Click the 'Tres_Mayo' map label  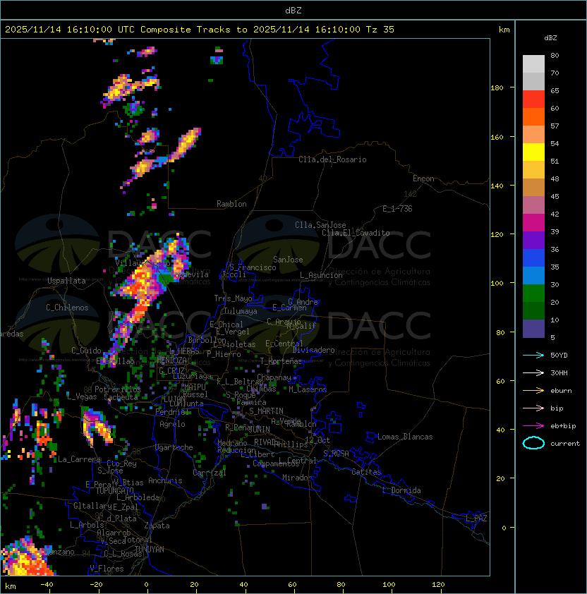(233, 298)
